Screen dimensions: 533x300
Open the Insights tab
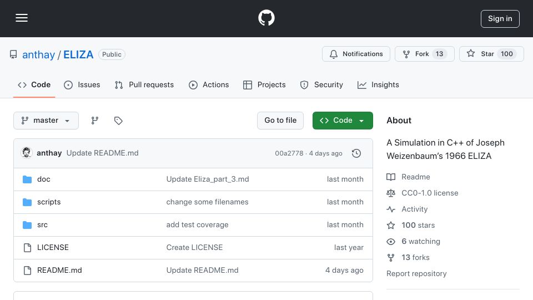[378, 84]
